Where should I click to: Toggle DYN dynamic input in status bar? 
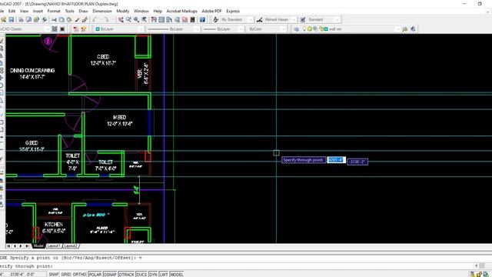[x=153, y=274]
